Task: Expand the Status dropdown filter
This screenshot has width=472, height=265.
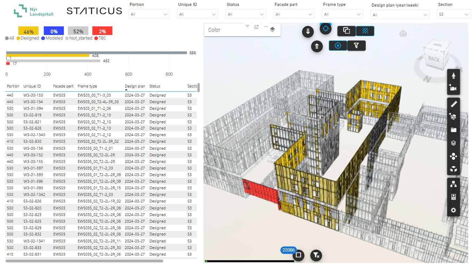Action: 246,14
